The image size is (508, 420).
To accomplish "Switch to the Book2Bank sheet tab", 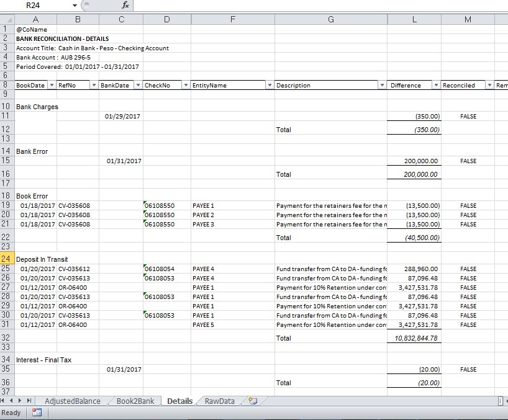I will coord(135,401).
